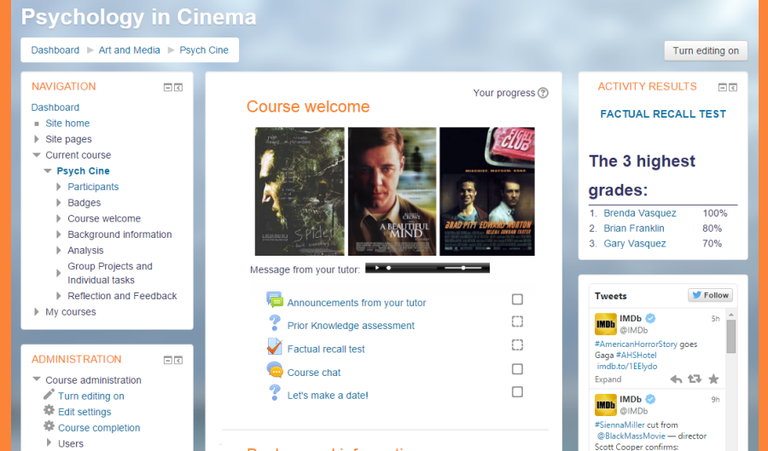This screenshot has height=451, width=768.
Task: Open Brenda Vasquez's profile link
Action: tap(639, 213)
